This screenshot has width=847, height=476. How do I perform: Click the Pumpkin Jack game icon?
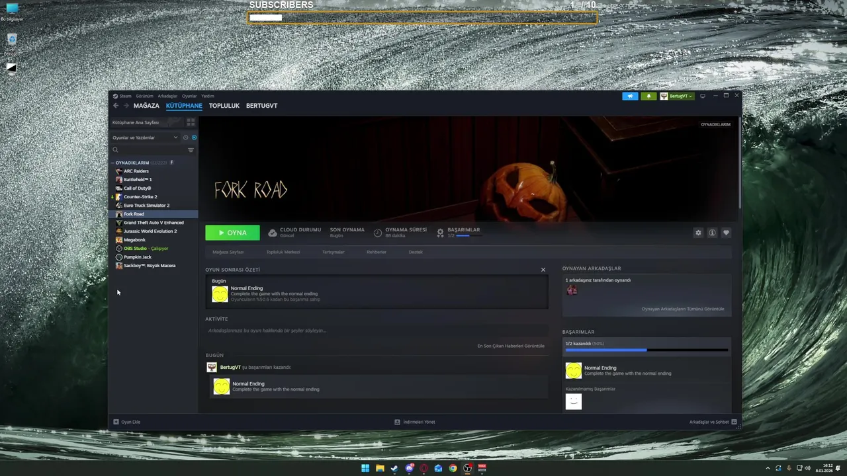point(119,257)
